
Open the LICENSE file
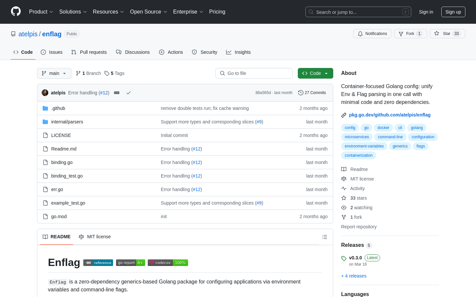click(61, 135)
